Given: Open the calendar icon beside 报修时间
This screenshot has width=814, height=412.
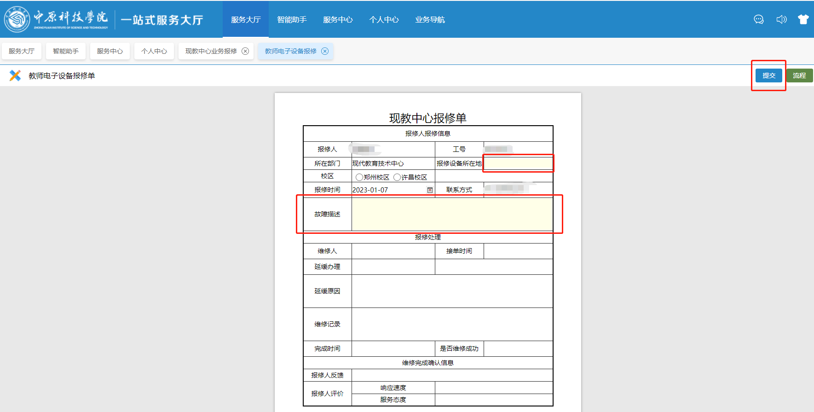Looking at the screenshot, I should (430, 190).
